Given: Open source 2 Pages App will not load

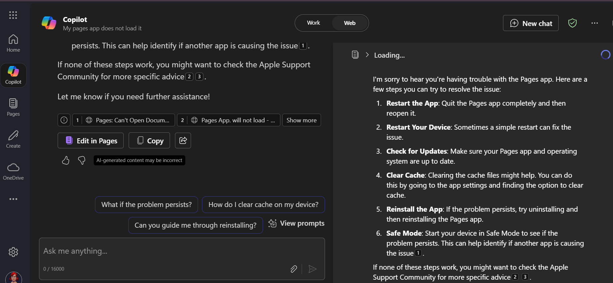Looking at the screenshot, I should 229,120.
